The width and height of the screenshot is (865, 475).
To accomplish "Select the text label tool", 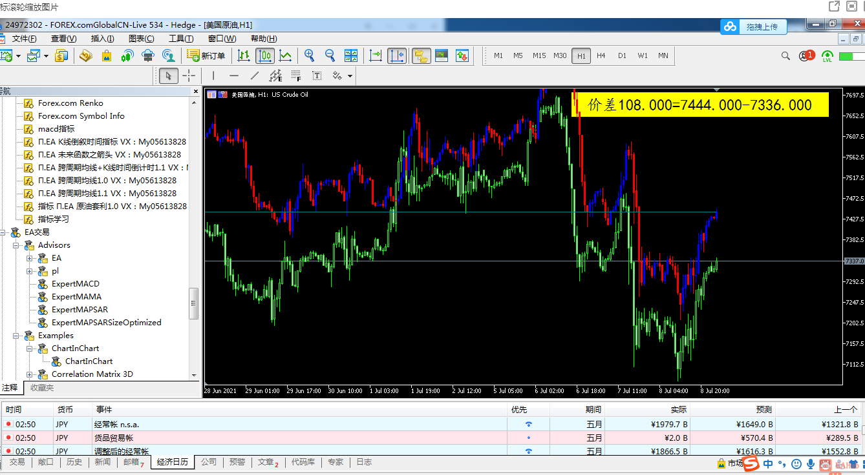I will 317,76.
